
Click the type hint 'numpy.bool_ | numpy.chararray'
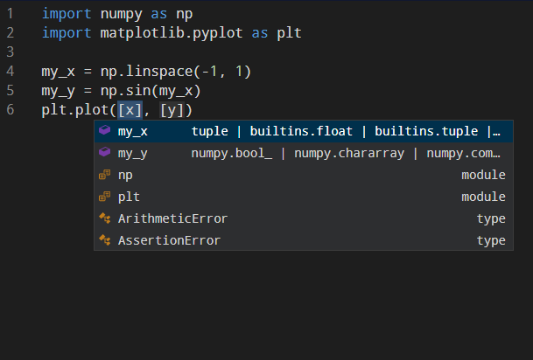(x=298, y=154)
